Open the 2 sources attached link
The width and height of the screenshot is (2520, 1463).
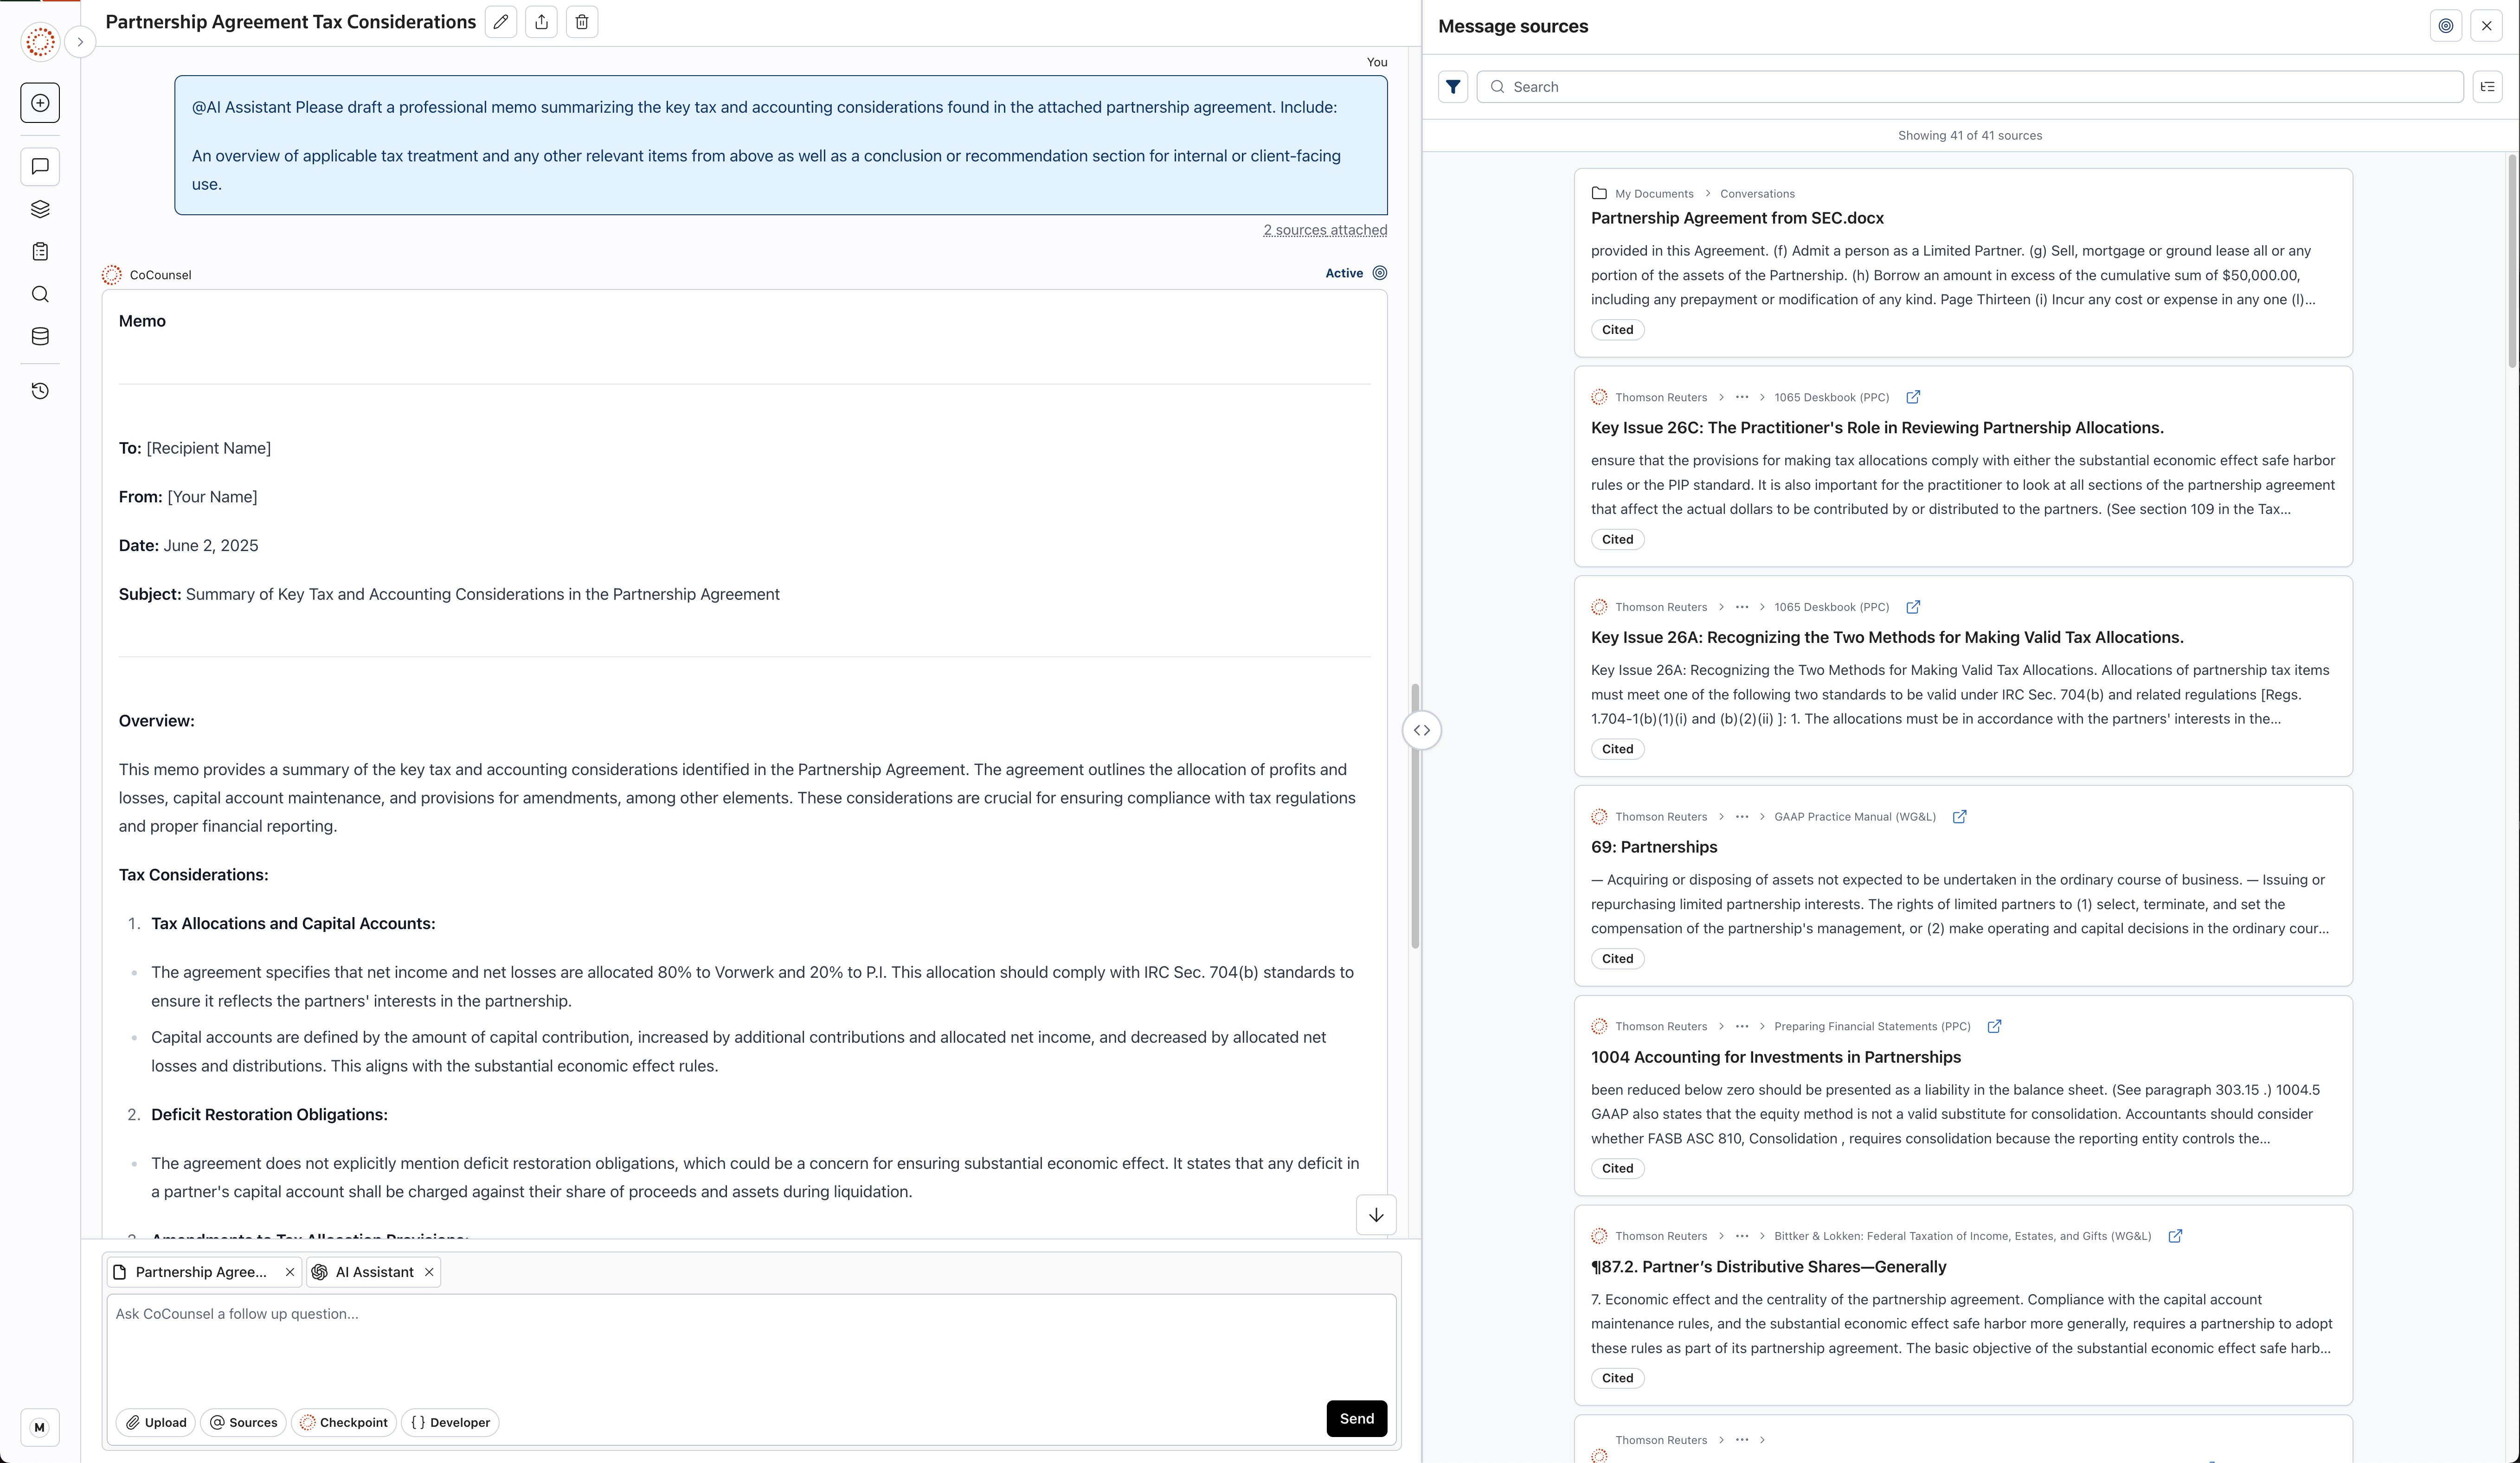pos(1325,230)
